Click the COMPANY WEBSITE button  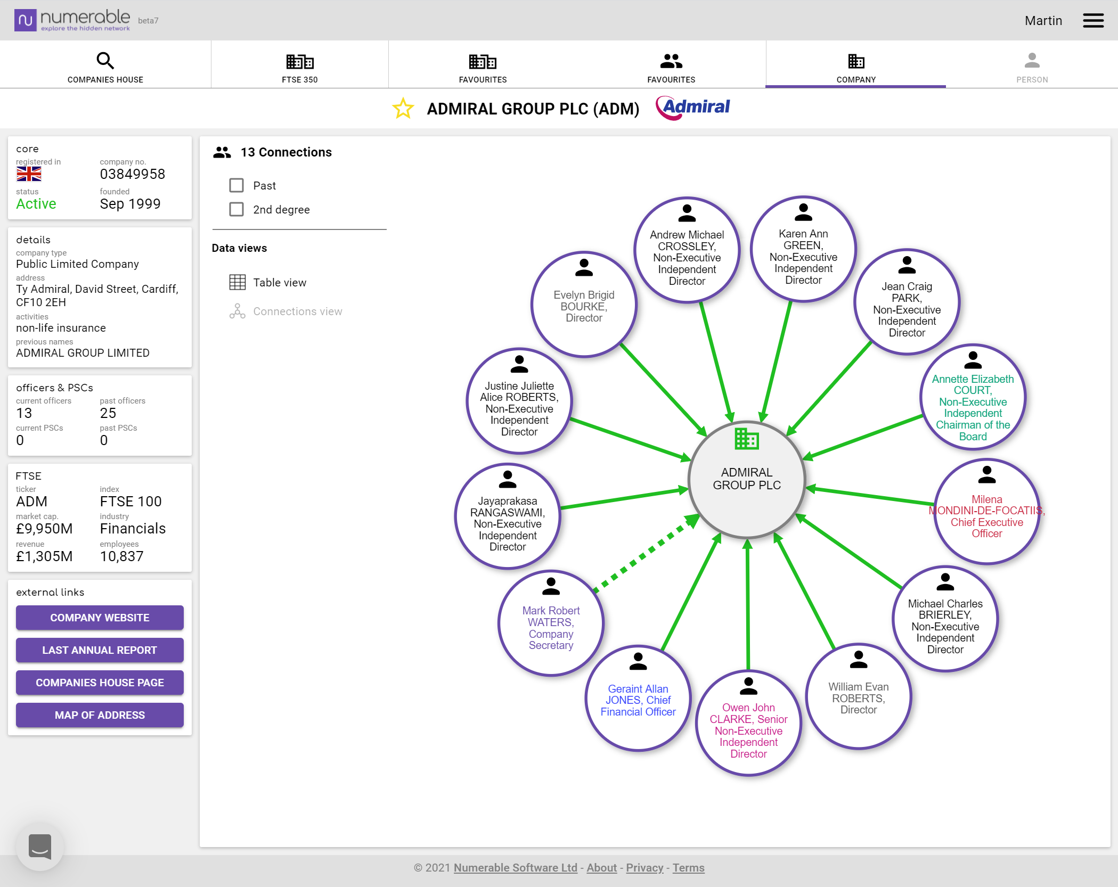click(x=100, y=617)
